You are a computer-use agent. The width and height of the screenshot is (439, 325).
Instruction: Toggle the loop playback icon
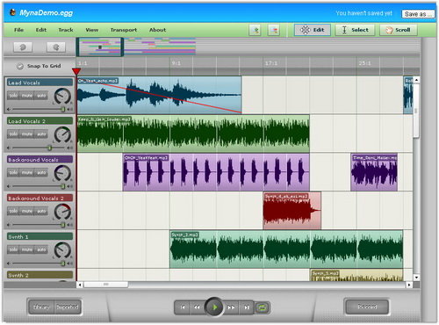[262, 307]
